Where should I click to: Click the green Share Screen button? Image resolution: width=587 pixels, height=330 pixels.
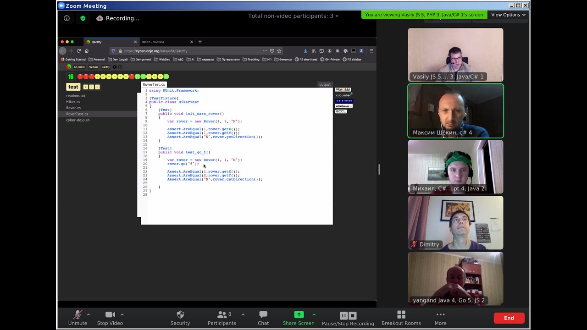[x=299, y=318]
